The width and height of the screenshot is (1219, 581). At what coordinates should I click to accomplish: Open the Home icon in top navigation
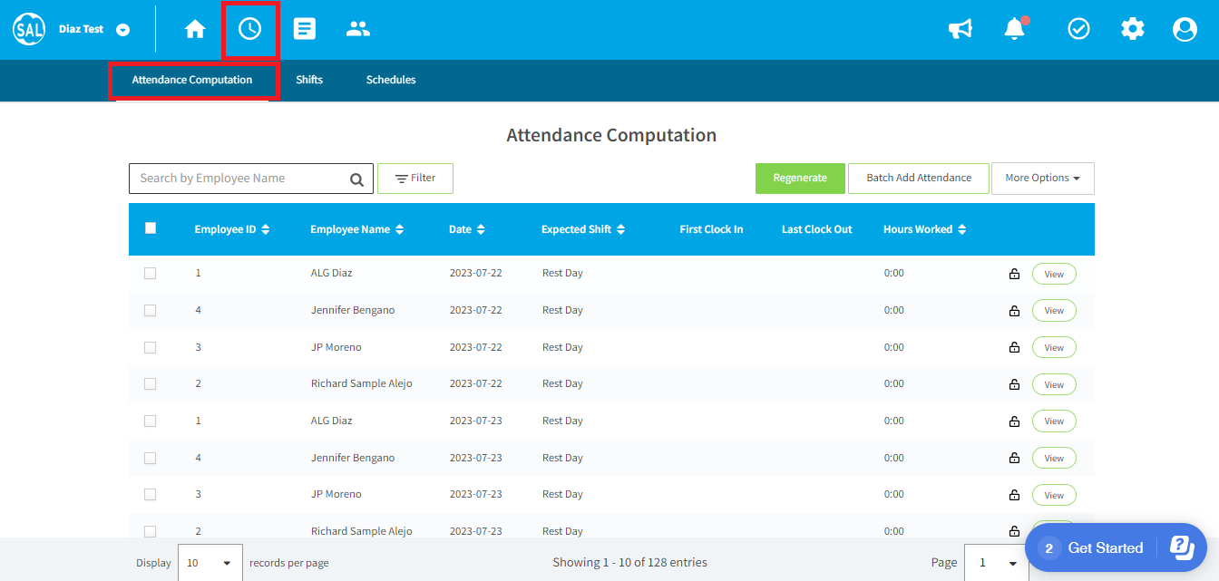pyautogui.click(x=195, y=29)
